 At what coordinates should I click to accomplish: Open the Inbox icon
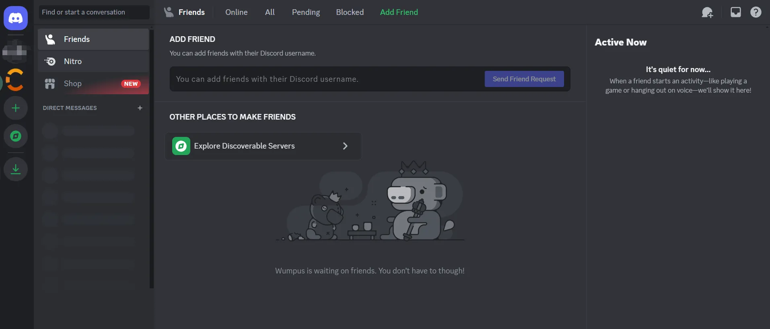[736, 12]
